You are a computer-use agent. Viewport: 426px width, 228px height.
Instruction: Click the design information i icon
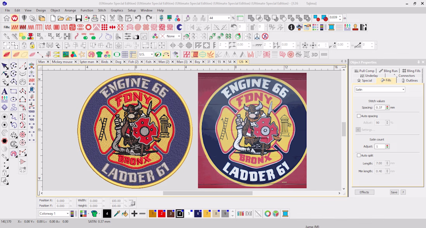point(291,27)
